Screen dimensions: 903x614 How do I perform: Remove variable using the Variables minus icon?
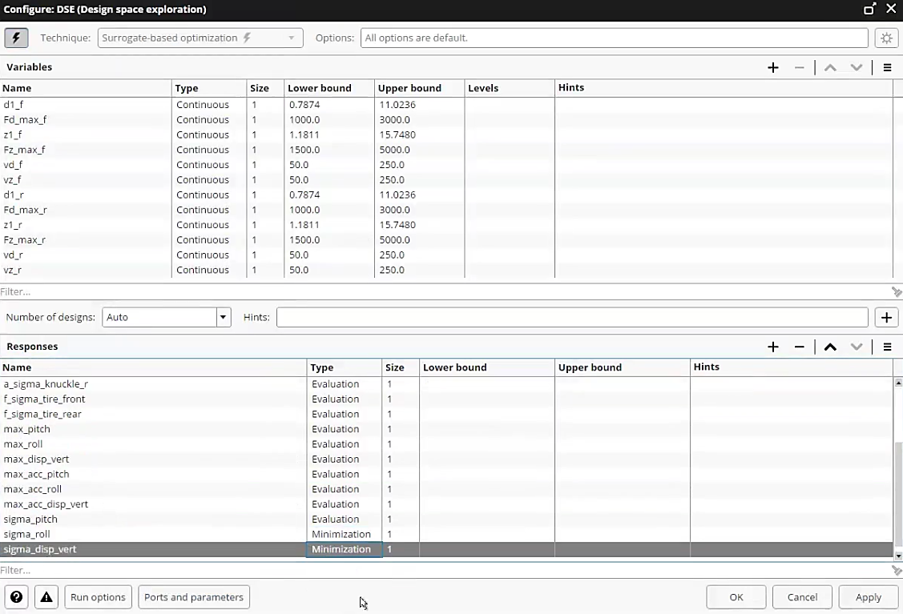click(x=799, y=67)
